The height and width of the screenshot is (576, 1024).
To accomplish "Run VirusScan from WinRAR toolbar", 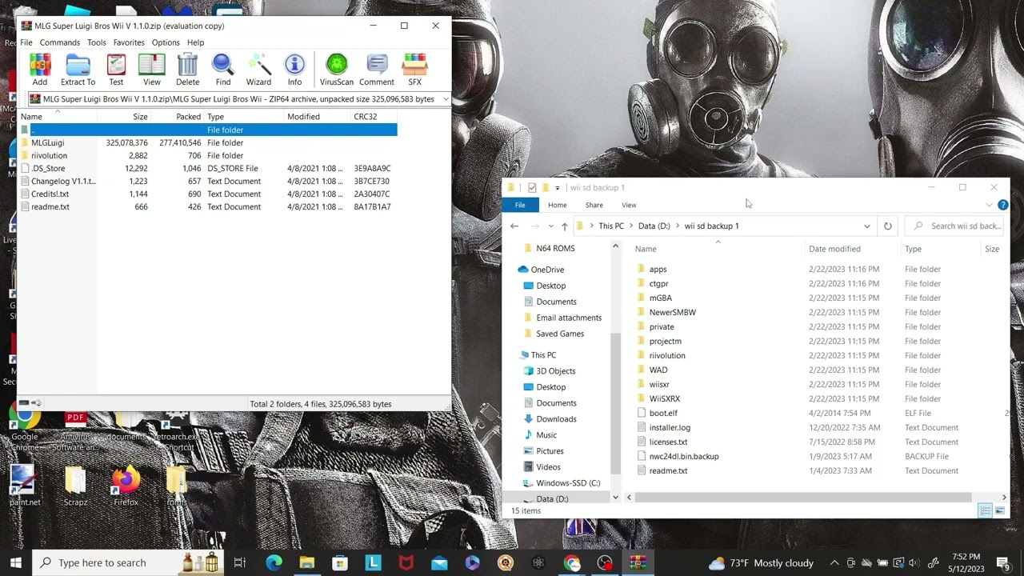I will coord(337,70).
